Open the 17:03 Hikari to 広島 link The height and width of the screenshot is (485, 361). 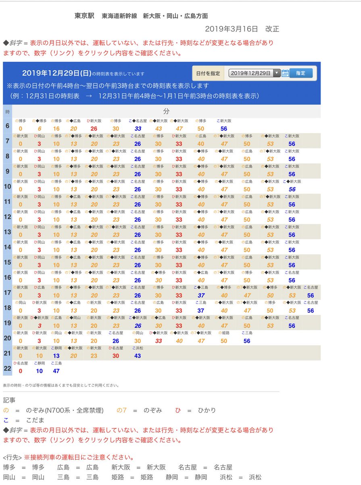click(39, 295)
